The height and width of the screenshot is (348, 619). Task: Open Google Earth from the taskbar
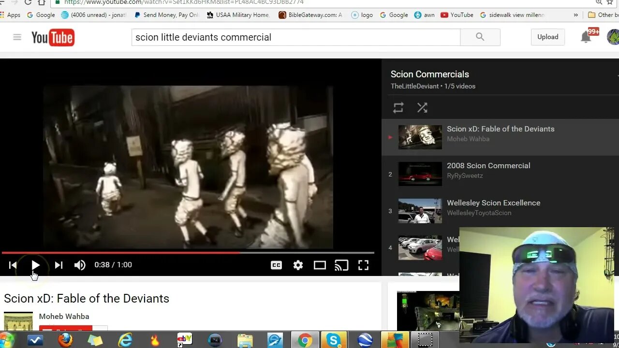tap(365, 340)
